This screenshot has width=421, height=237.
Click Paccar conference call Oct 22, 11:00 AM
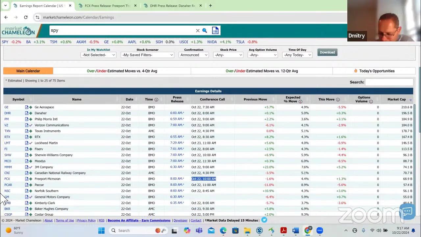tap(204, 185)
